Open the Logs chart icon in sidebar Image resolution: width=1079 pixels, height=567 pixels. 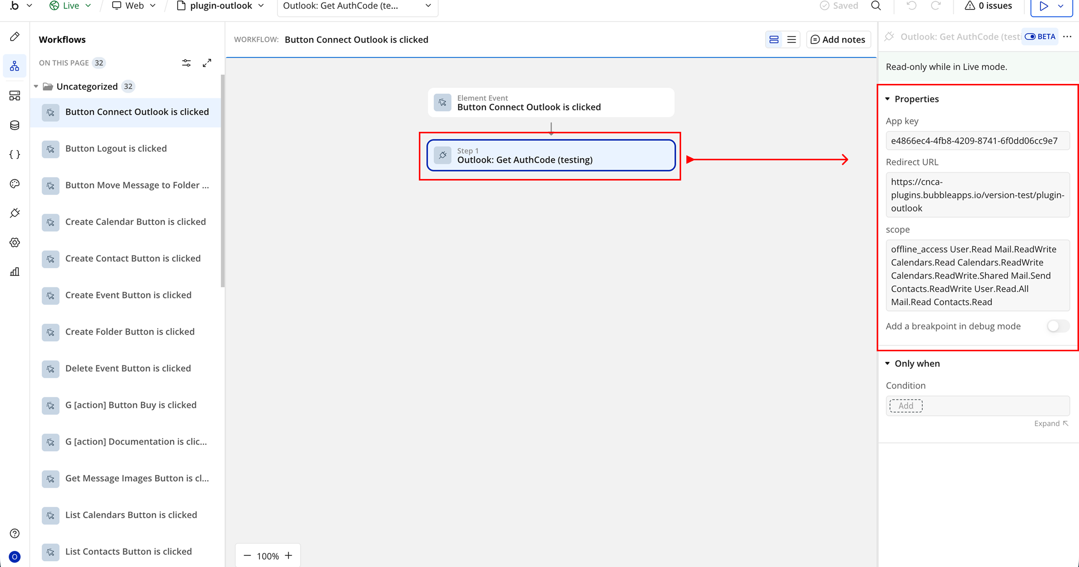click(15, 272)
